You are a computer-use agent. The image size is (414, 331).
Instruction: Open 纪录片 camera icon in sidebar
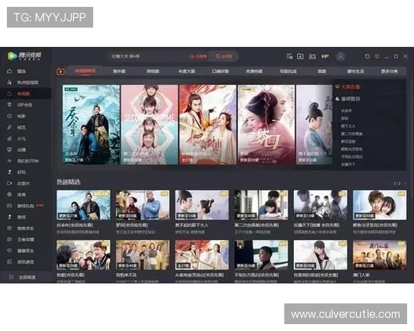coord(9,183)
